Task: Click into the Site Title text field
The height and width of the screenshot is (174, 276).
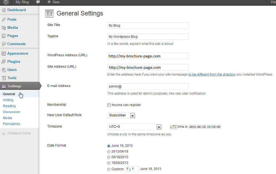Action: [x=148, y=26]
